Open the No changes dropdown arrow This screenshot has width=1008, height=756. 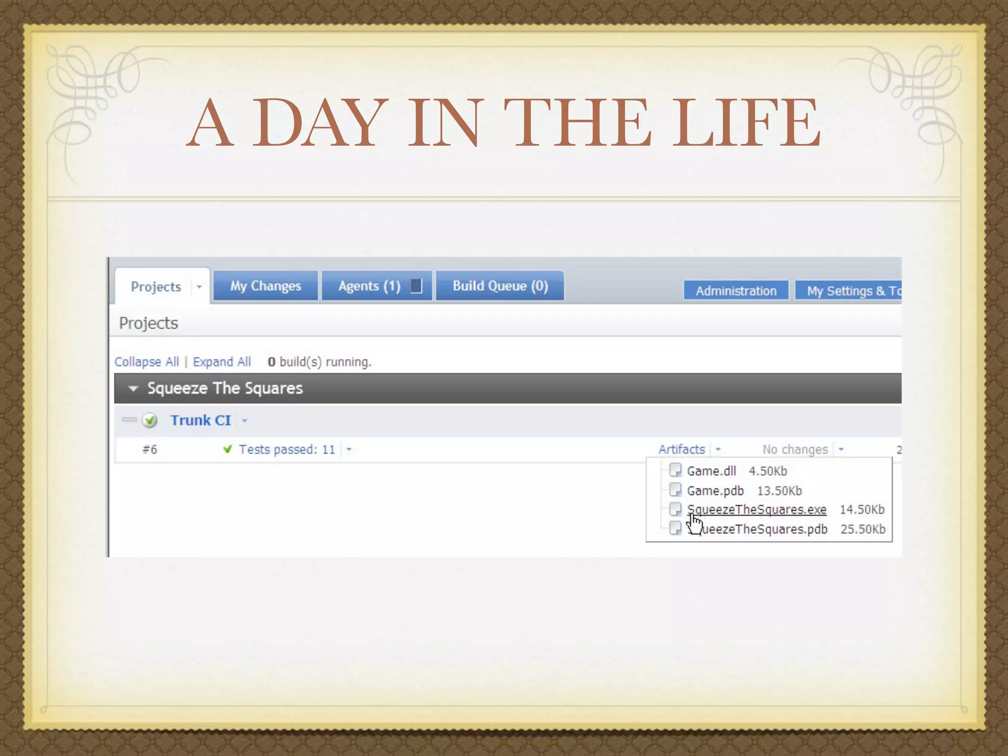(x=841, y=449)
